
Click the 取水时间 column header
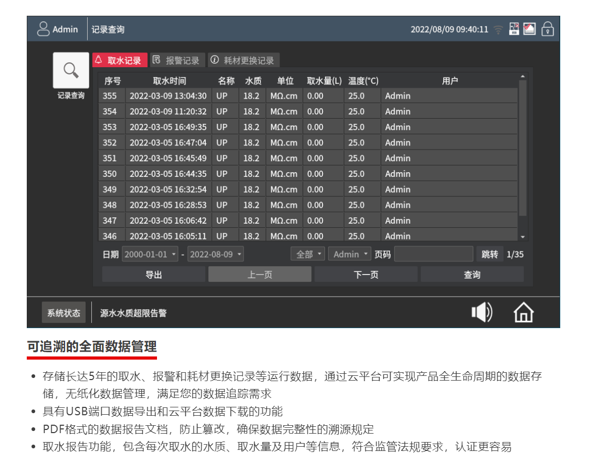coord(170,81)
